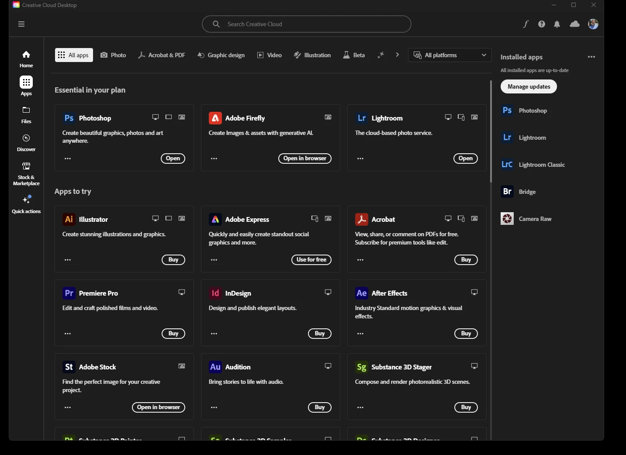Click the After Effects Ae icon
The height and width of the screenshot is (455, 626).
click(x=362, y=293)
